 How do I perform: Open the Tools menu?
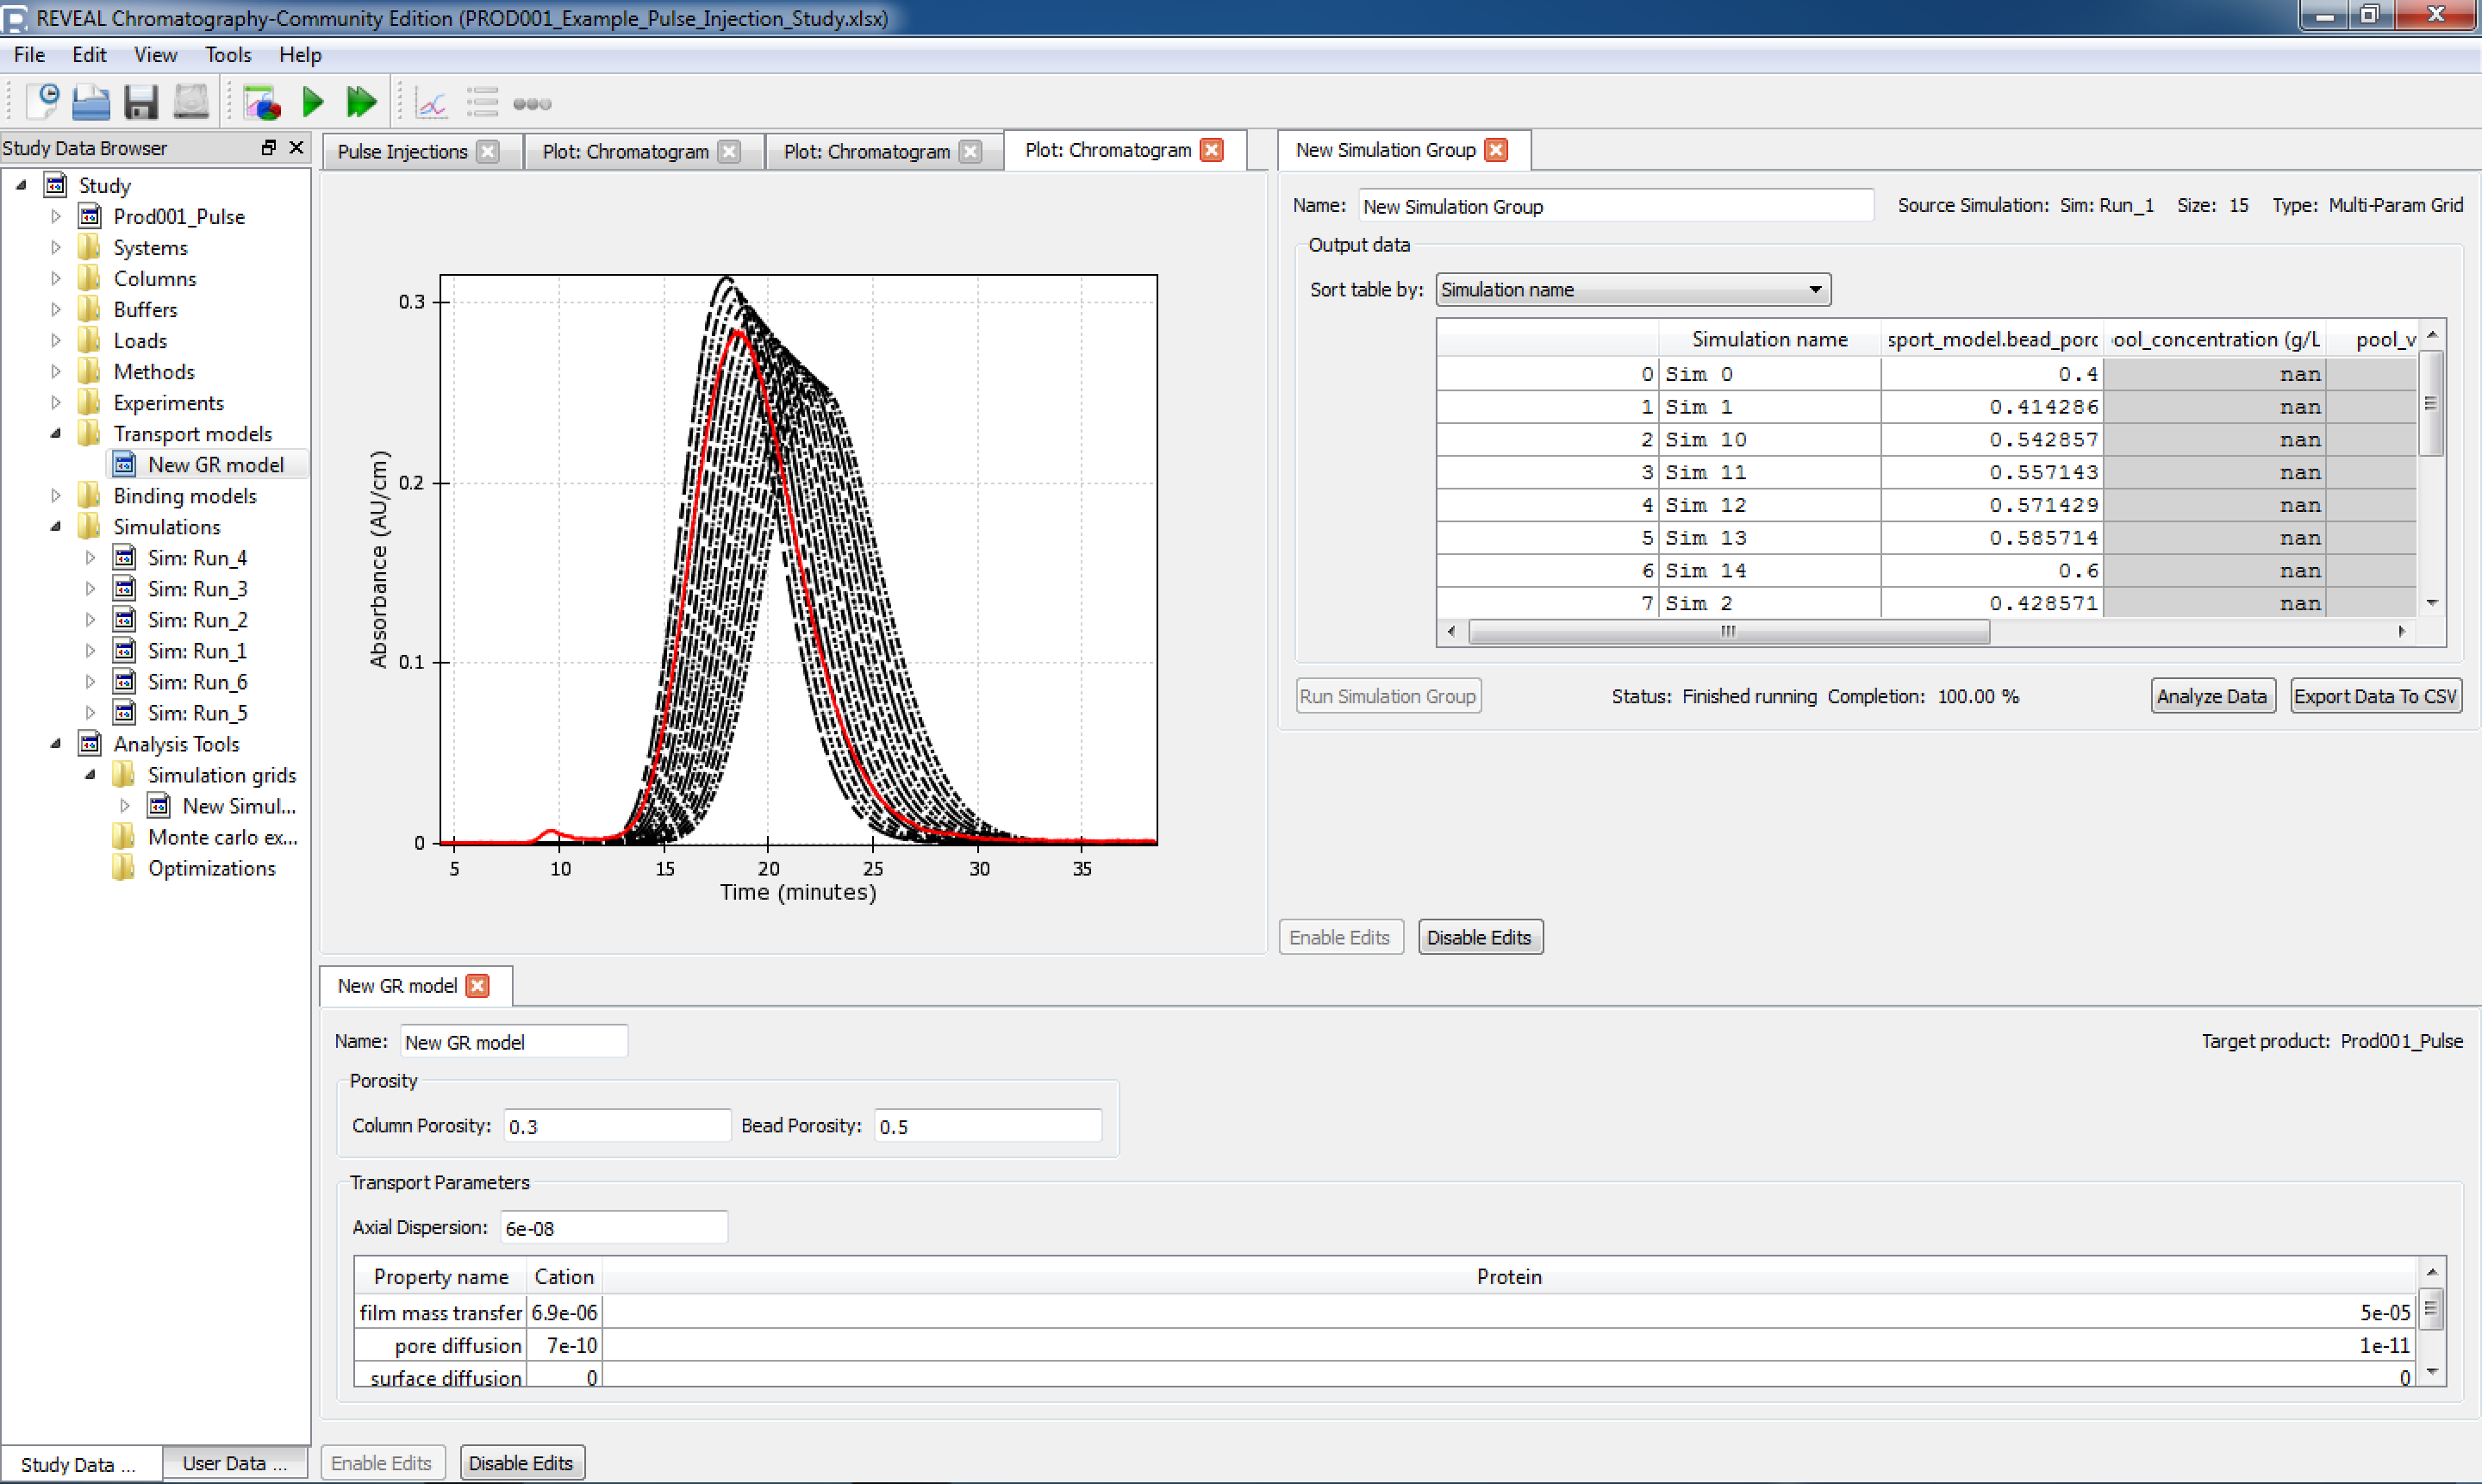[228, 55]
